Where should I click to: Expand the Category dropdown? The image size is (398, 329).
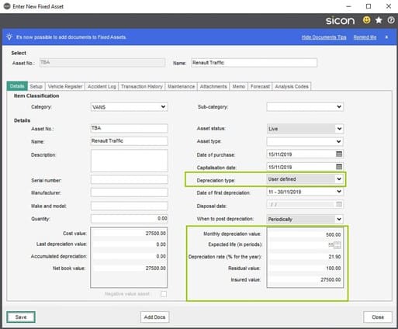pyautogui.click(x=163, y=107)
